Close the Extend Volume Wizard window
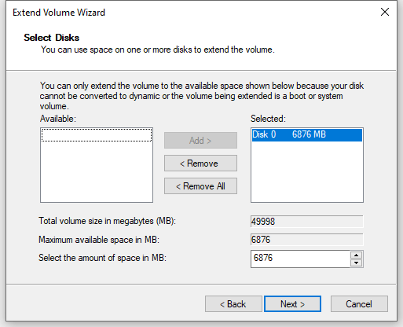403x327 pixels. [x=385, y=12]
